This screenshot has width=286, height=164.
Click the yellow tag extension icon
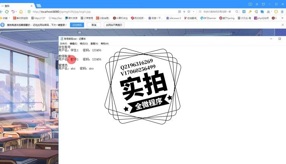(256, 12)
